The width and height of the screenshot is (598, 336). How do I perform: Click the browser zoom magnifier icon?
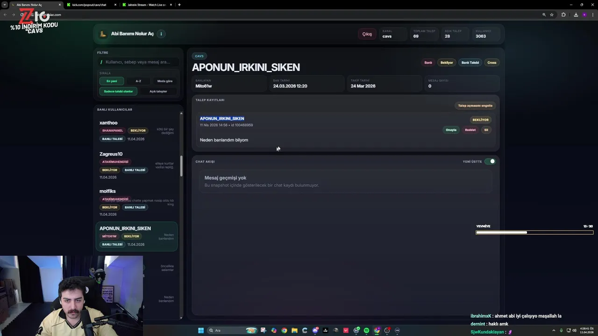coord(544,14)
